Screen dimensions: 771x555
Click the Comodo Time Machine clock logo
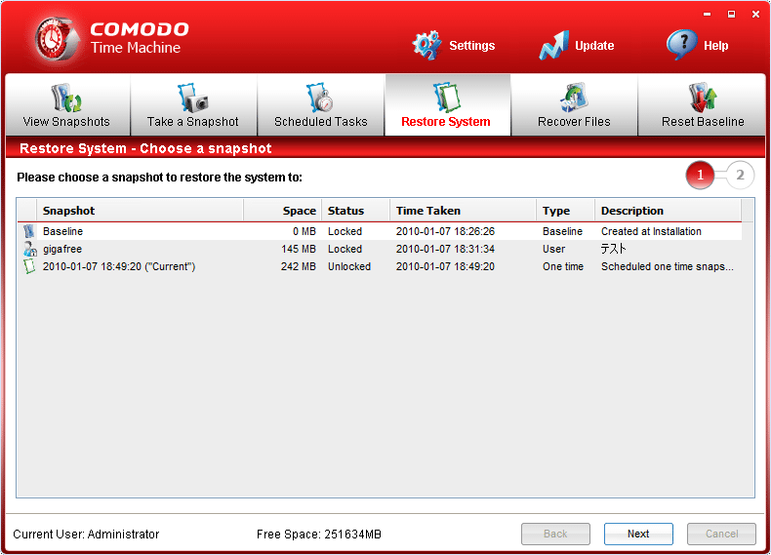point(58,39)
